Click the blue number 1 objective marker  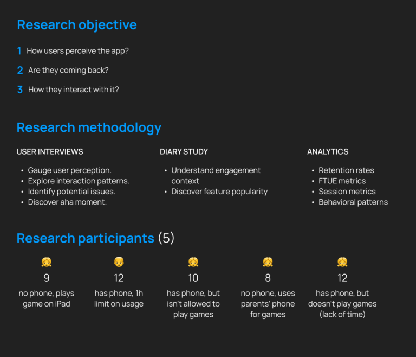pyautogui.click(x=19, y=51)
